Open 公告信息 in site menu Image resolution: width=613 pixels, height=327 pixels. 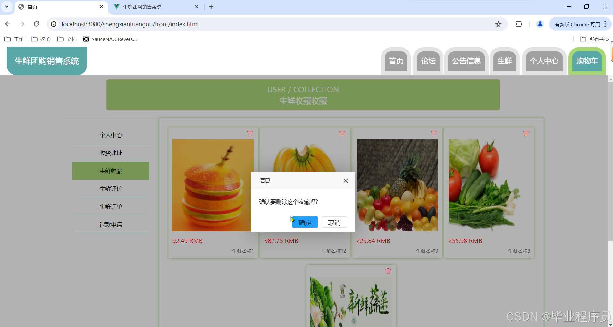[466, 61]
